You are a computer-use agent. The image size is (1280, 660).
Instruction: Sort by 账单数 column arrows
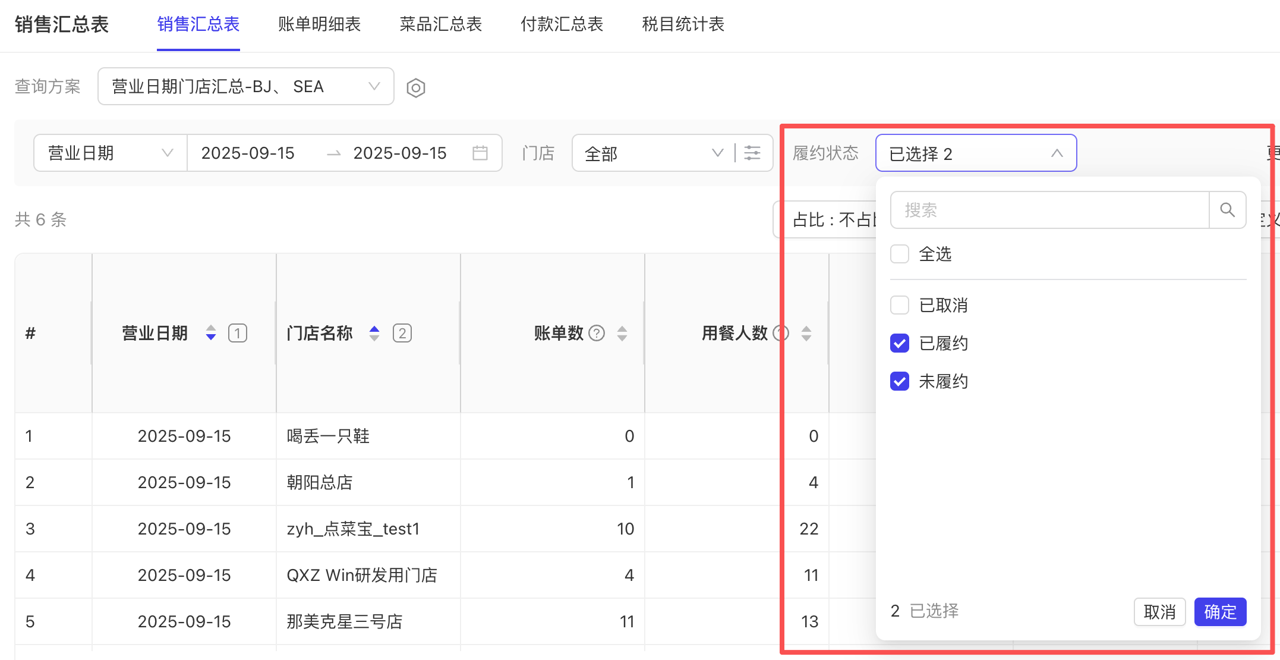[x=622, y=333]
